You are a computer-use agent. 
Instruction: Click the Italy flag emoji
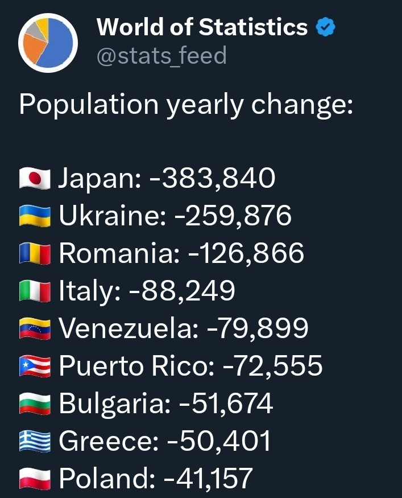pyautogui.click(x=35, y=291)
